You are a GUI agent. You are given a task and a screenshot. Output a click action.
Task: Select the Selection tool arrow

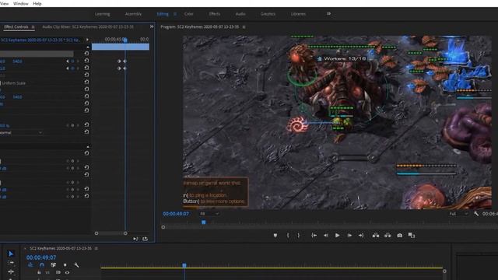coord(11,254)
